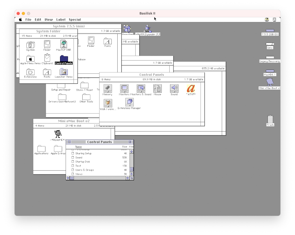Select the 7.5.5 2GB (D) disk icon
This screenshot has width=295, height=235.
(270, 30)
